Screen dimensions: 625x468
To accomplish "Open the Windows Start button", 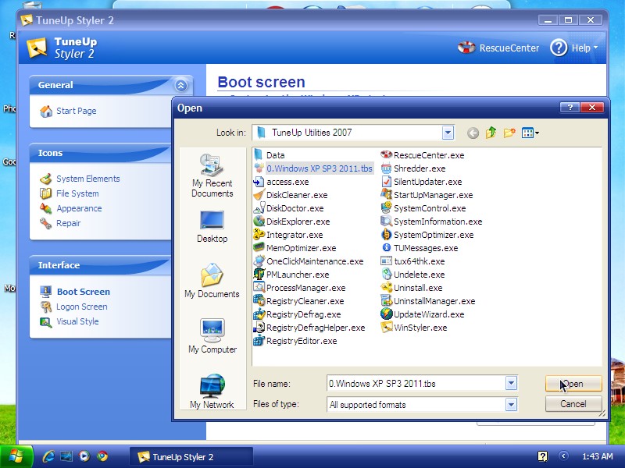I will click(16, 456).
